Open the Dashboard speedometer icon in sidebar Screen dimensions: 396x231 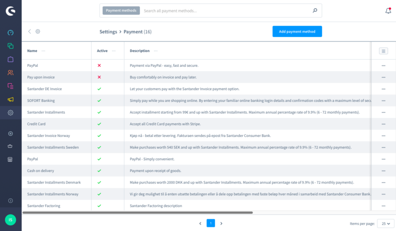pos(11,33)
